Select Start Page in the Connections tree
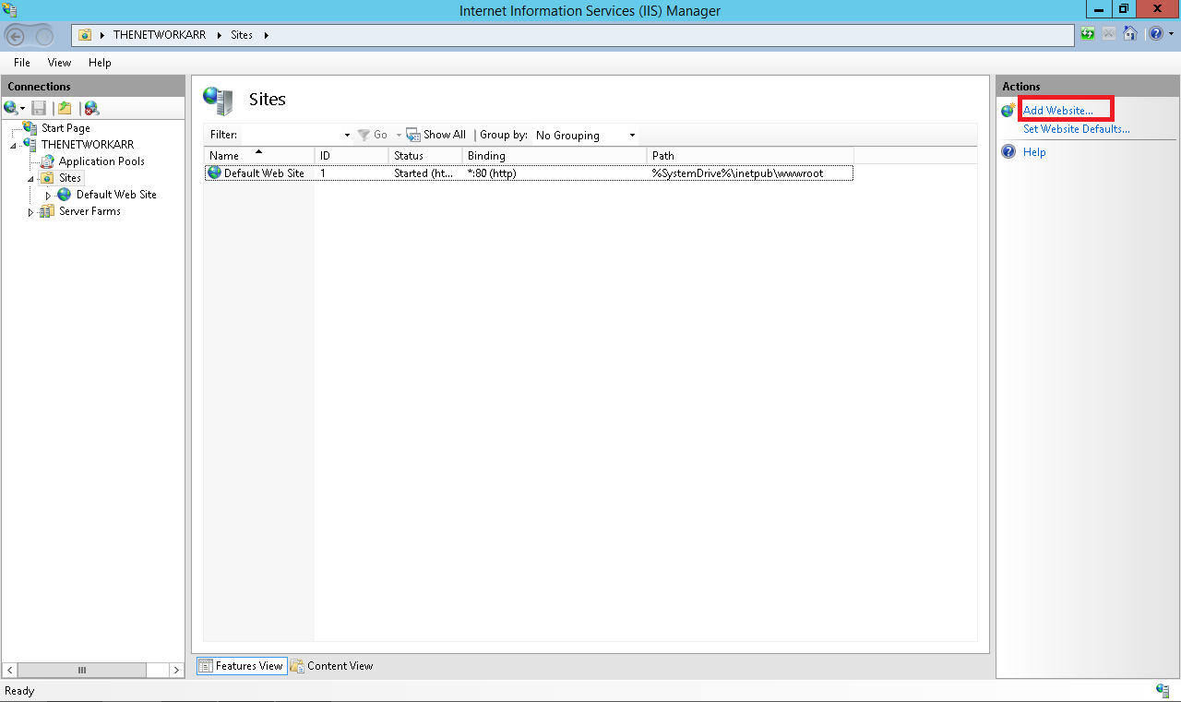1181x702 pixels. pyautogui.click(x=66, y=128)
